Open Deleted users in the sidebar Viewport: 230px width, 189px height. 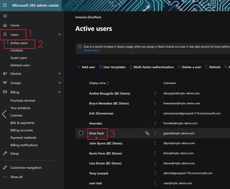(20, 65)
